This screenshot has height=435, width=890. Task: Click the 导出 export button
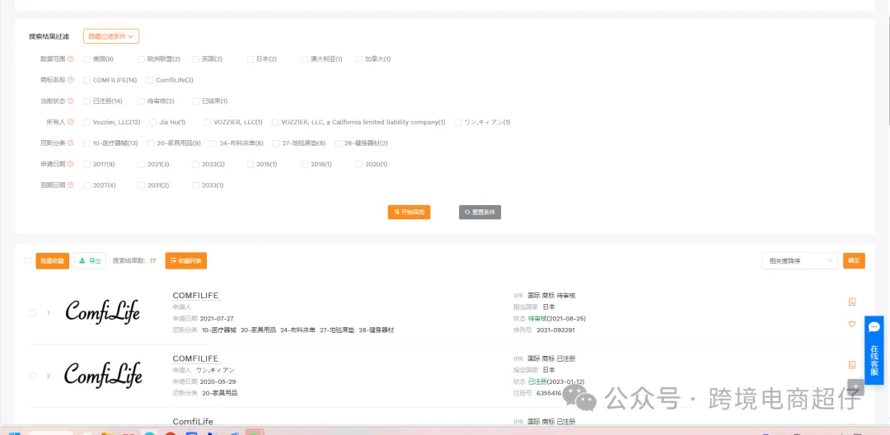click(x=91, y=261)
